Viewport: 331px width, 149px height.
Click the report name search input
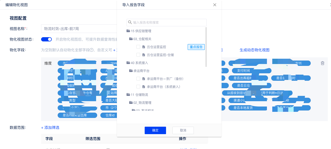tap(169, 23)
